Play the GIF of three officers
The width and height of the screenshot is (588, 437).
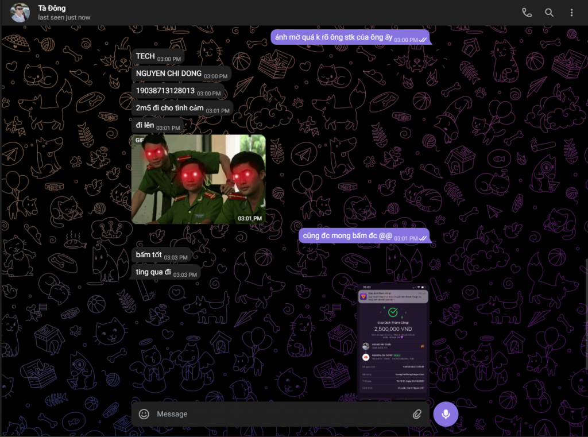(x=198, y=179)
